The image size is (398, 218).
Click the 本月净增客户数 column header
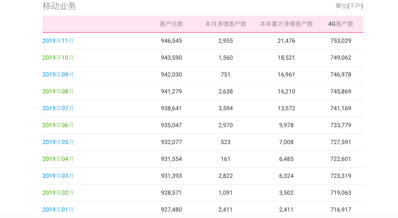tap(226, 24)
